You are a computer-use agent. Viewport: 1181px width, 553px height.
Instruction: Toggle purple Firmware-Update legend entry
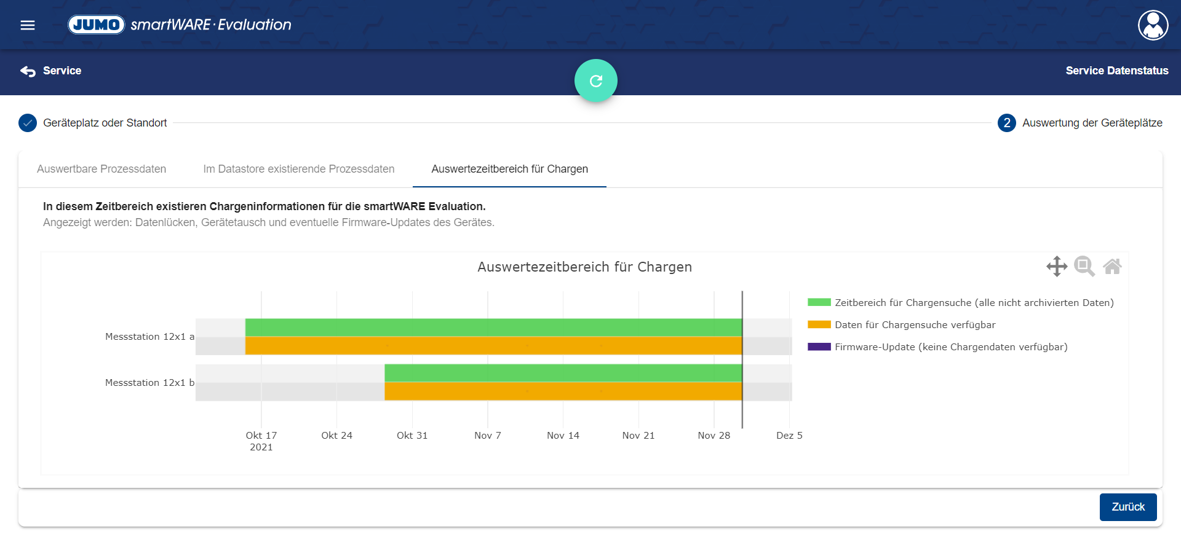(950, 347)
